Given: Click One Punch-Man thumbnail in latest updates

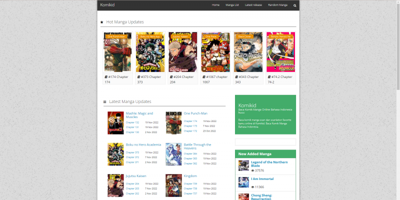Looking at the screenshot, I should [x=173, y=122].
